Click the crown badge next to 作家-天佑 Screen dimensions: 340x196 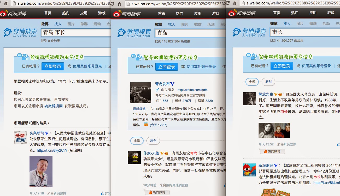point(166,153)
